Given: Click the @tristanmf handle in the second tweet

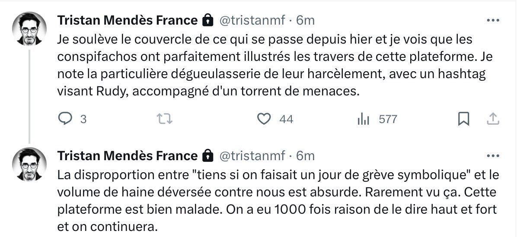Looking at the screenshot, I should pyautogui.click(x=253, y=155).
